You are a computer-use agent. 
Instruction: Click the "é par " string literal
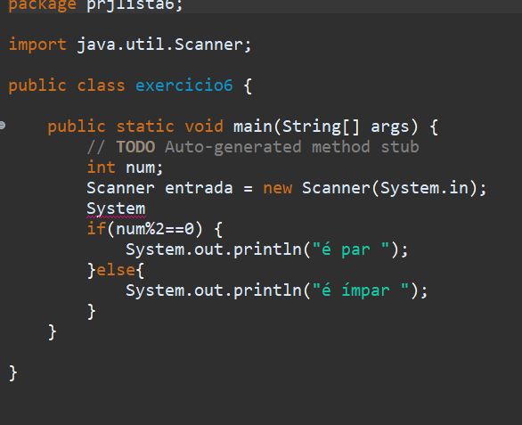[x=351, y=249]
